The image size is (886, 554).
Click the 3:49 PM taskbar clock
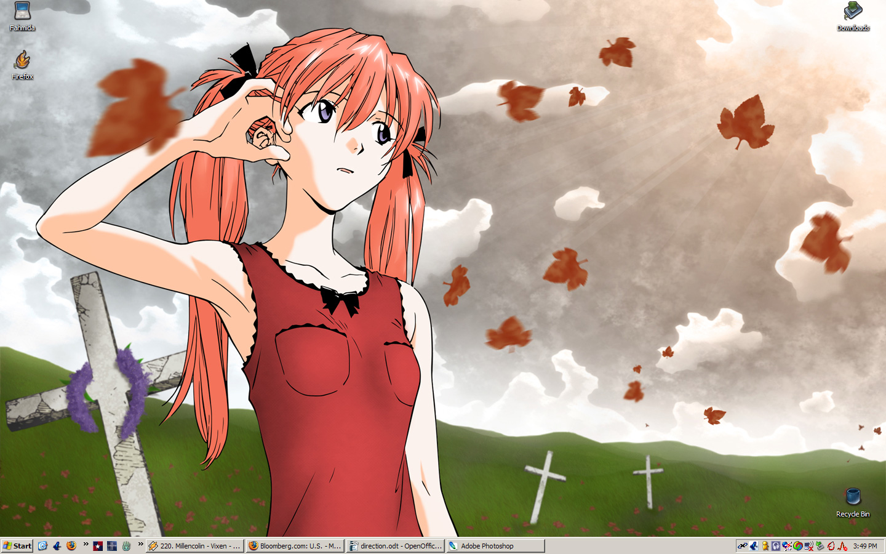pos(865,546)
